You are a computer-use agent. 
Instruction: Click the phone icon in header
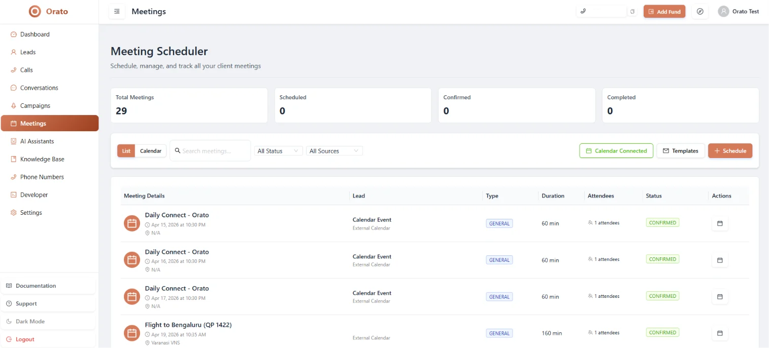click(x=583, y=11)
